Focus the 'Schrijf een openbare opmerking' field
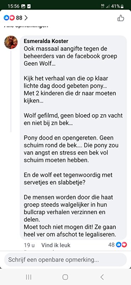This screenshot has width=131, height=285. (x=65, y=260)
